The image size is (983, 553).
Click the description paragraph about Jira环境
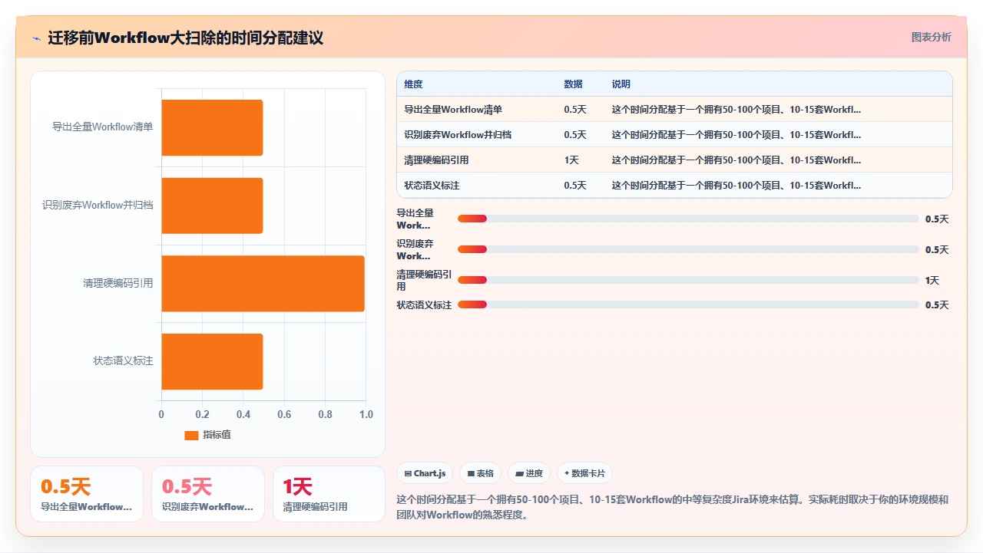click(x=673, y=507)
